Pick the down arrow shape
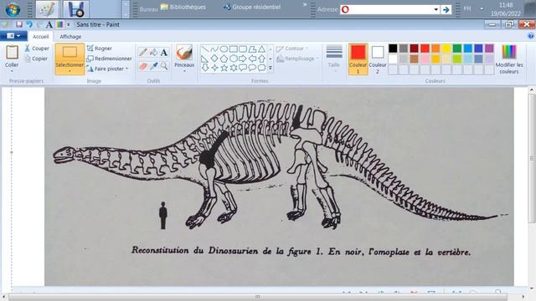 click(x=205, y=68)
